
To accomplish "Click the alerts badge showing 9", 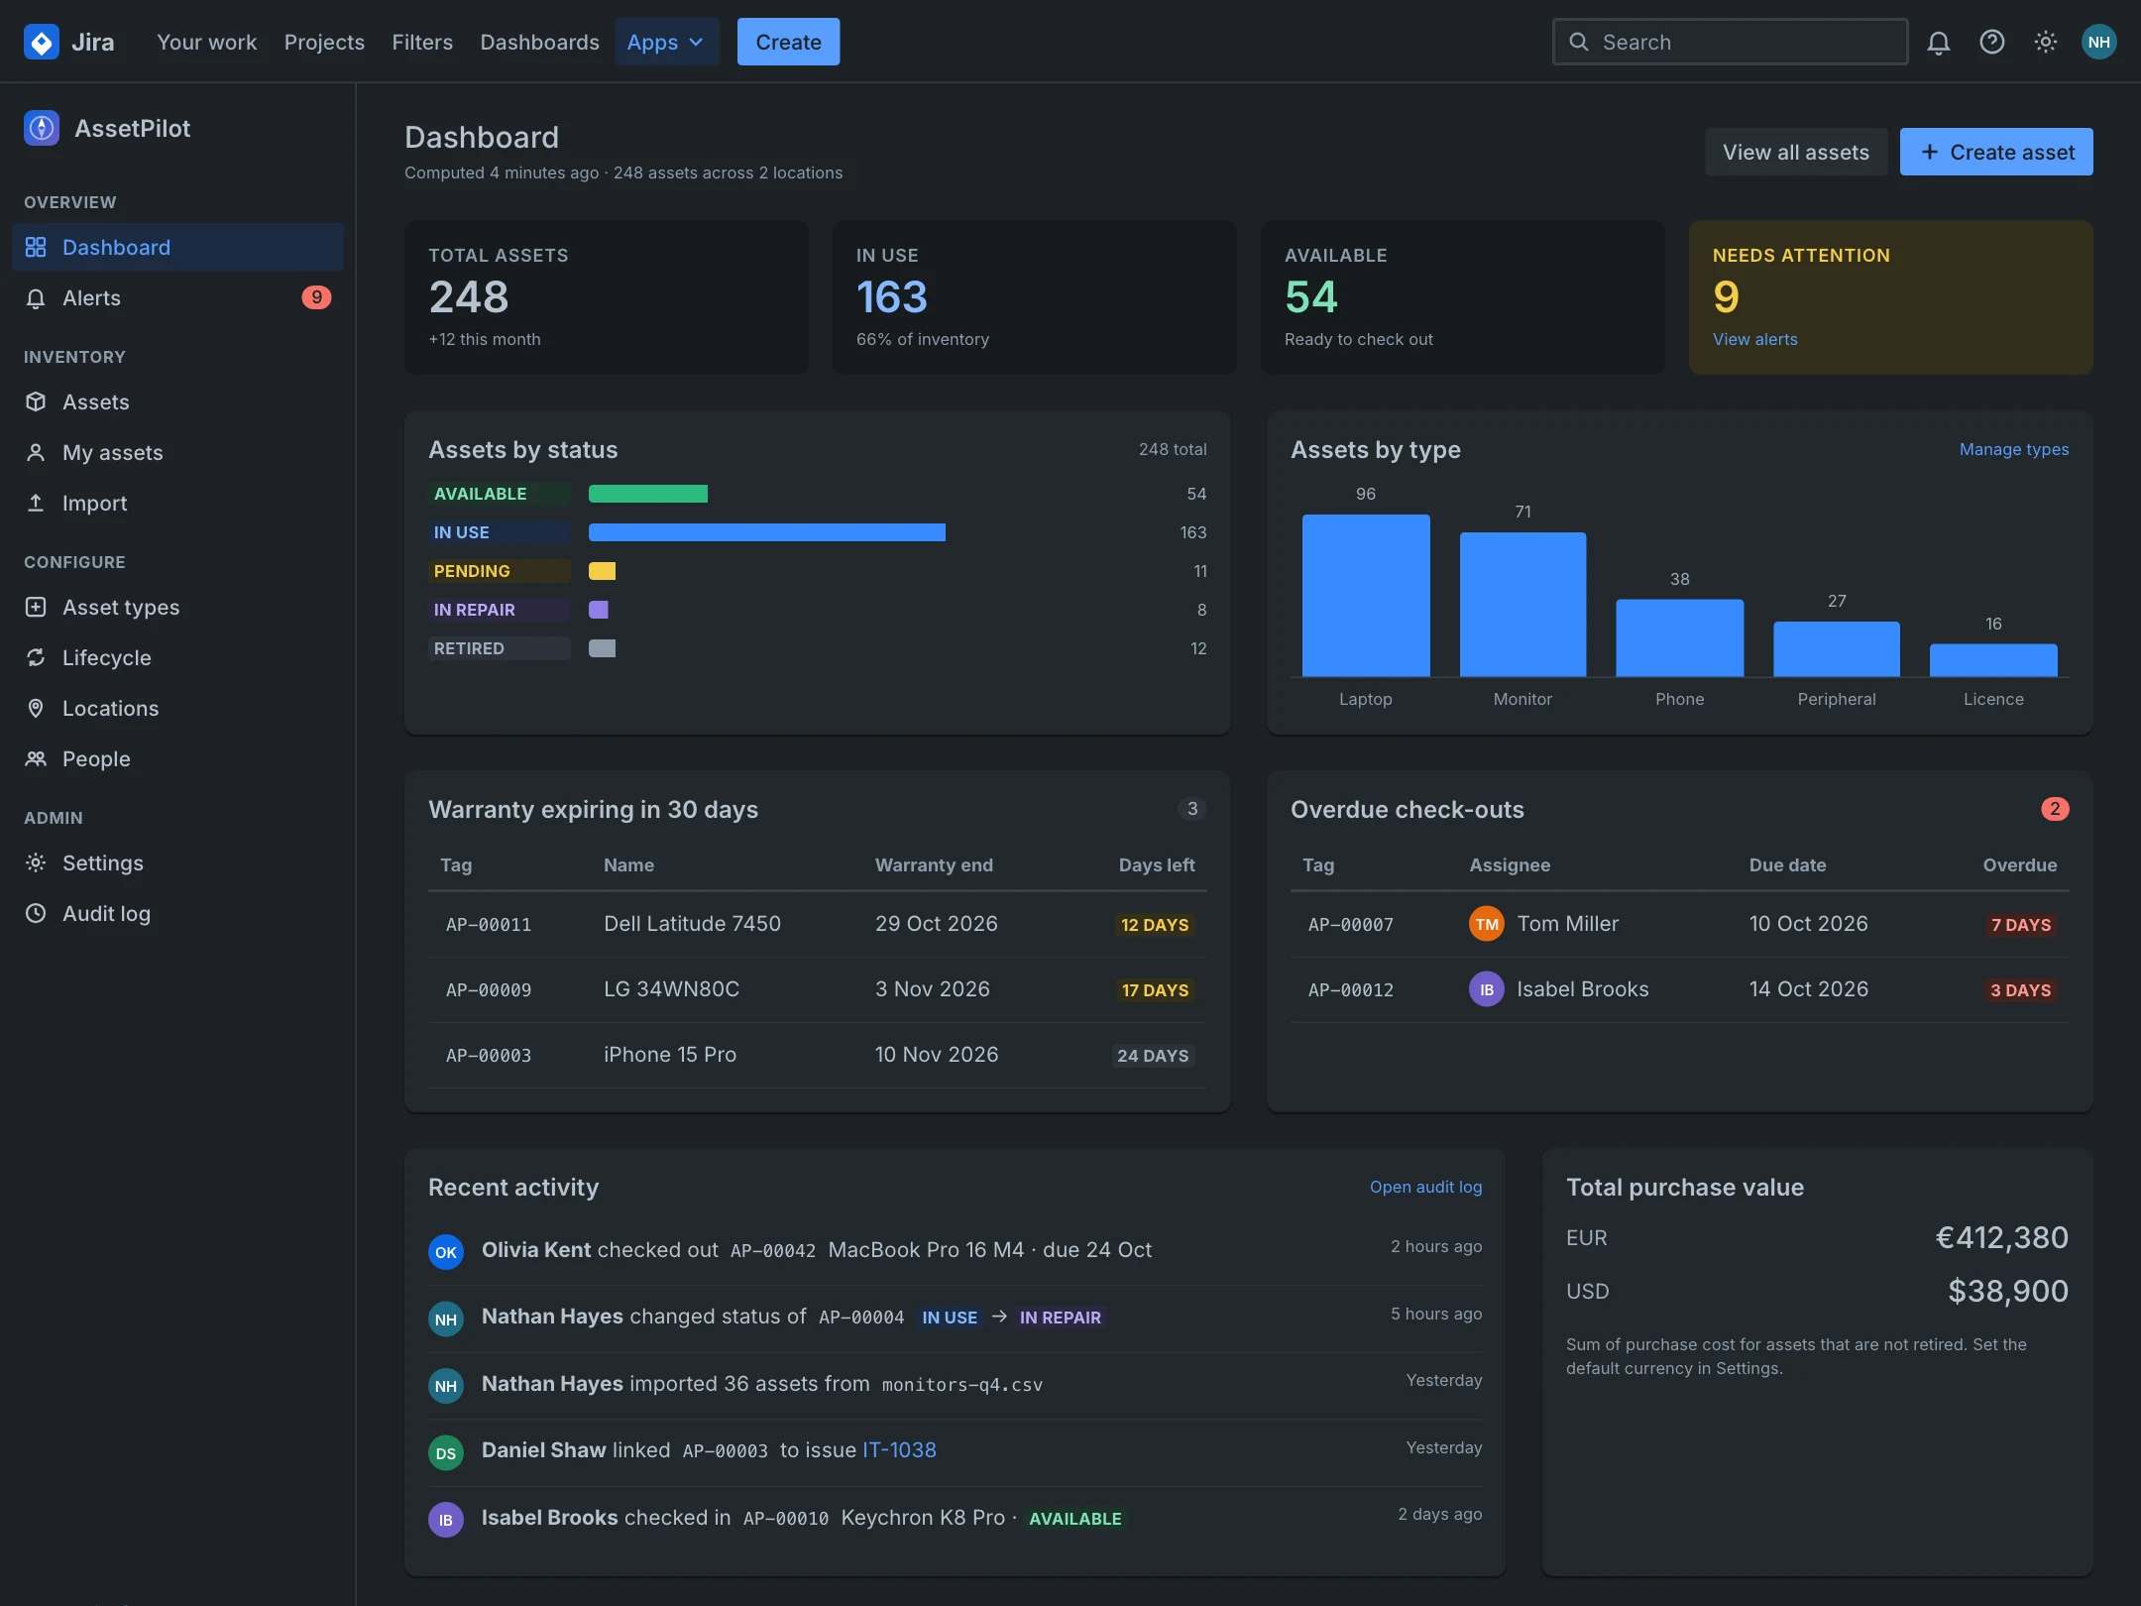I will click(316, 297).
